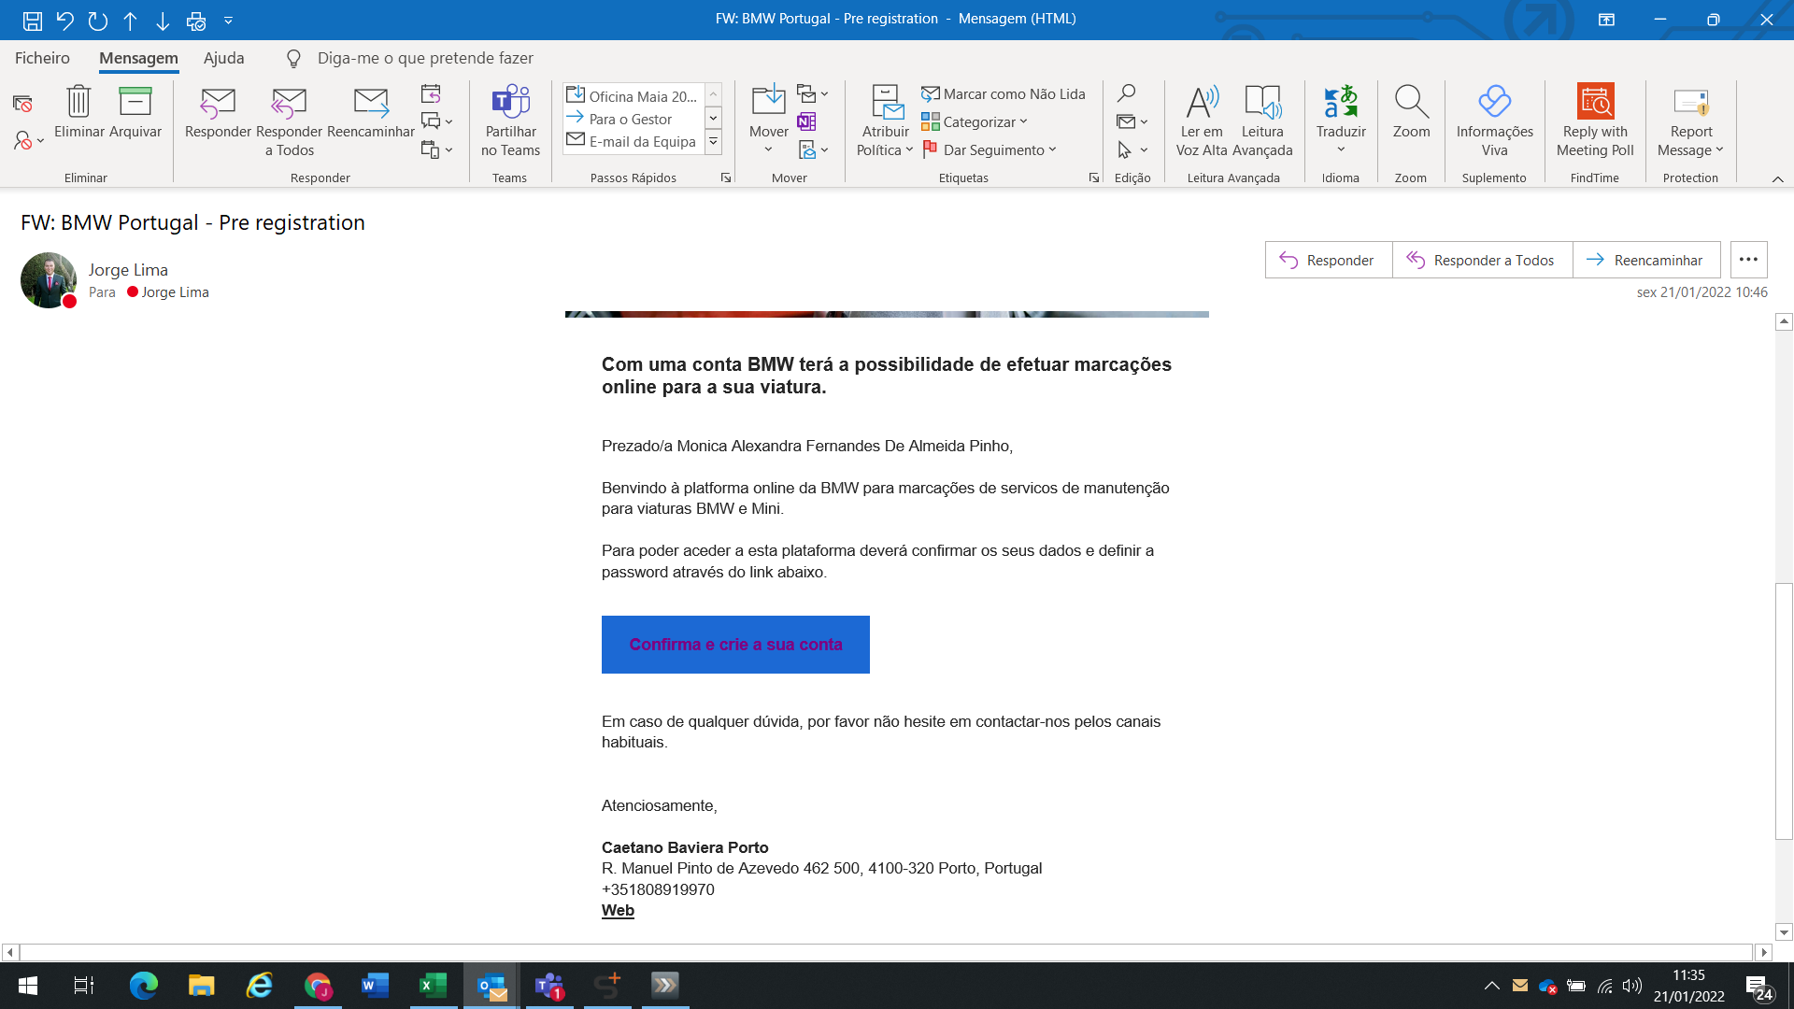
Task: Click the Eliminar trash icon
Action: tap(78, 113)
